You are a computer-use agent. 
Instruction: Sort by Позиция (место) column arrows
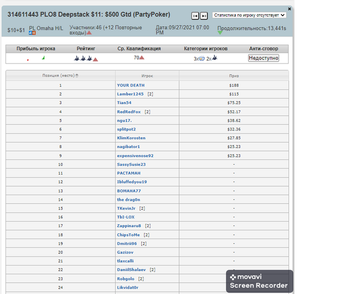tap(77, 75)
